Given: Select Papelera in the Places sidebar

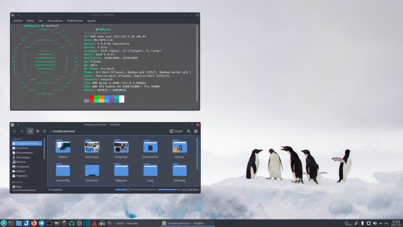Looking at the screenshot, I should (x=22, y=176).
